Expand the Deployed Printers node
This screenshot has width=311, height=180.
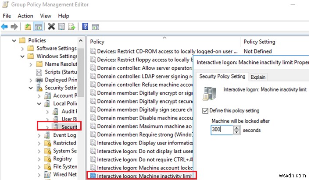click(31, 80)
